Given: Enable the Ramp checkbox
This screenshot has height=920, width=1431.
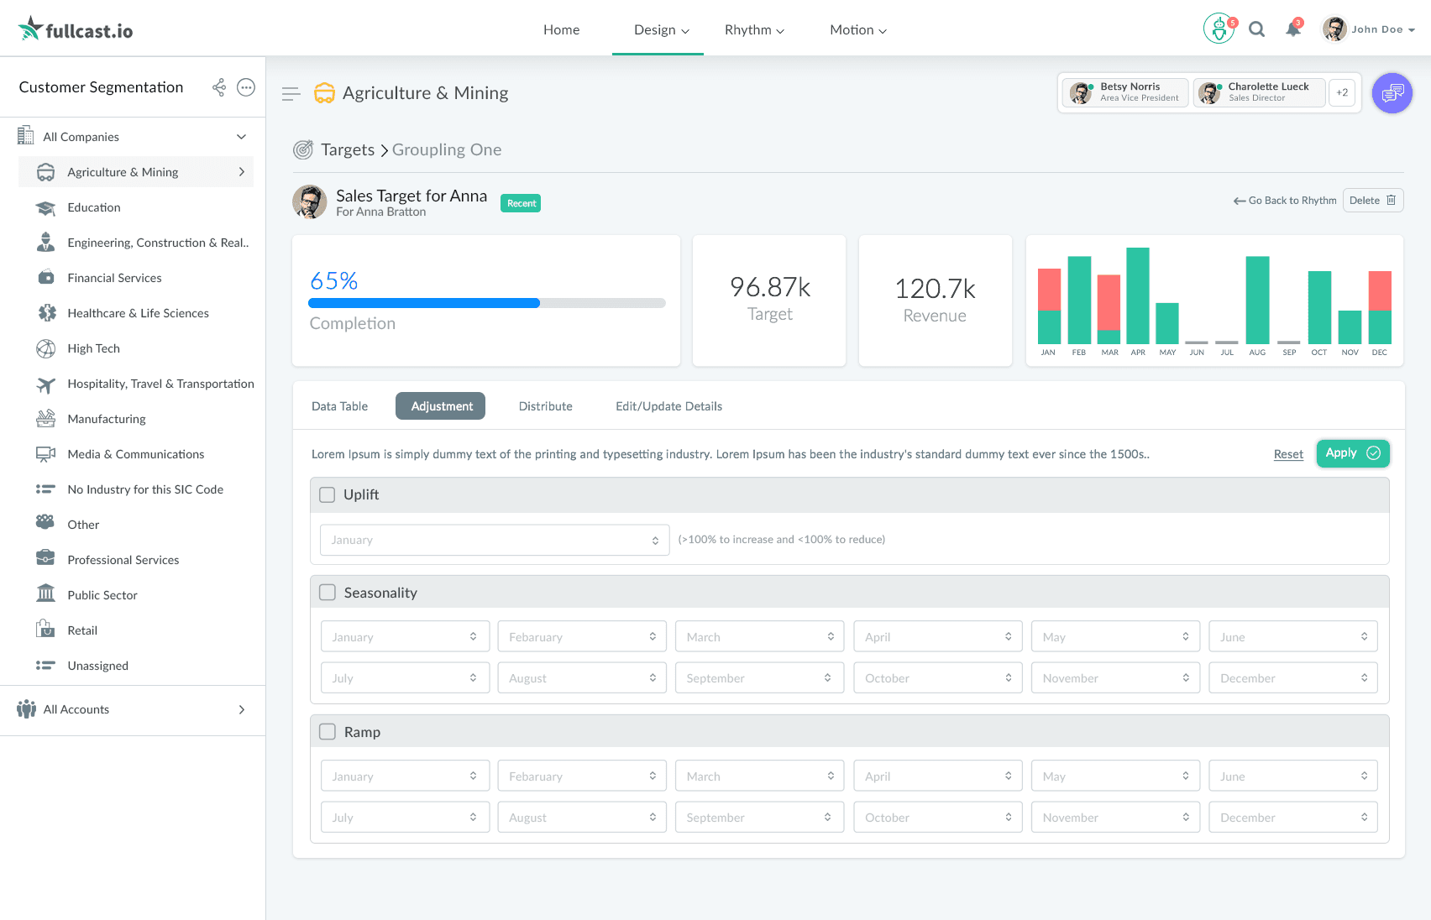Looking at the screenshot, I should pos(327,731).
